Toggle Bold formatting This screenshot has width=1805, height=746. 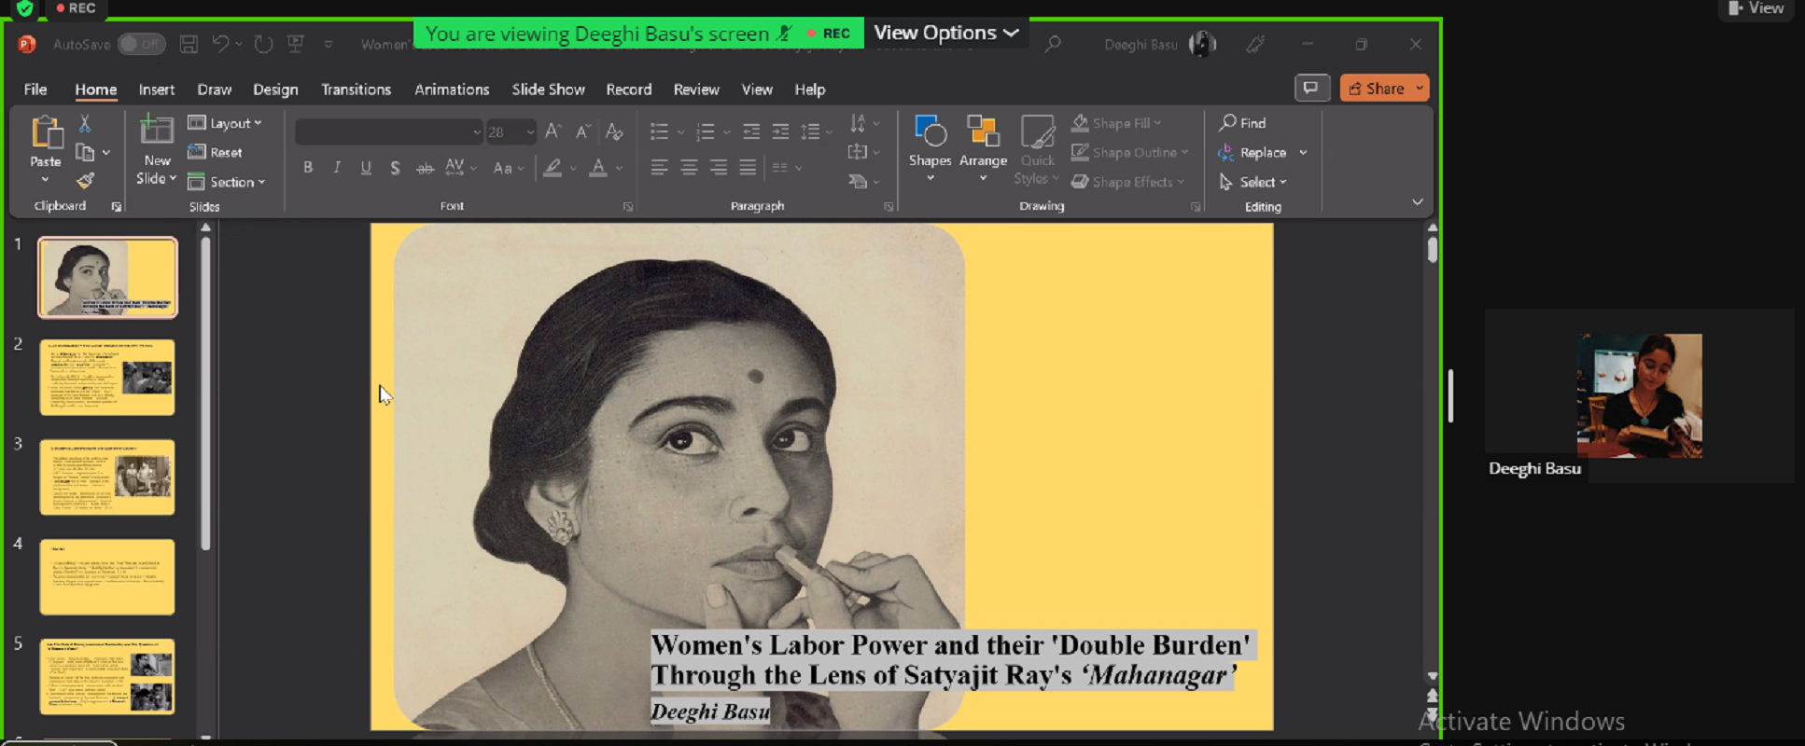pyautogui.click(x=308, y=168)
